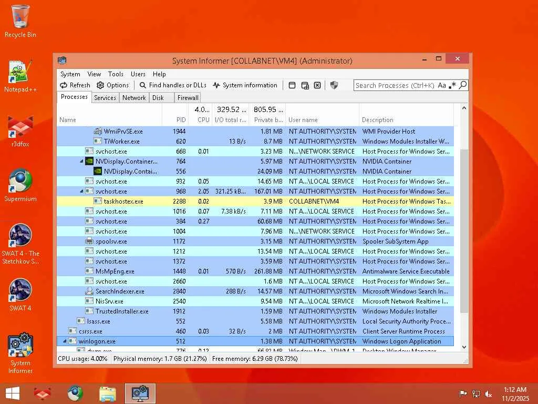Open File Explorer from the taskbar
This screenshot has width=538, height=404.
point(107,393)
